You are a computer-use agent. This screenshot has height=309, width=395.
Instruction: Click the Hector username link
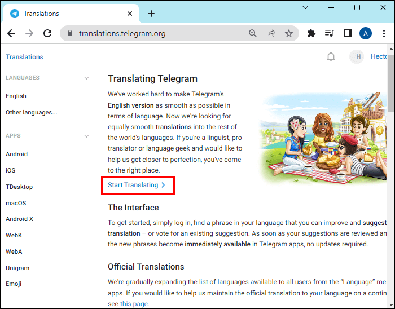(x=379, y=56)
